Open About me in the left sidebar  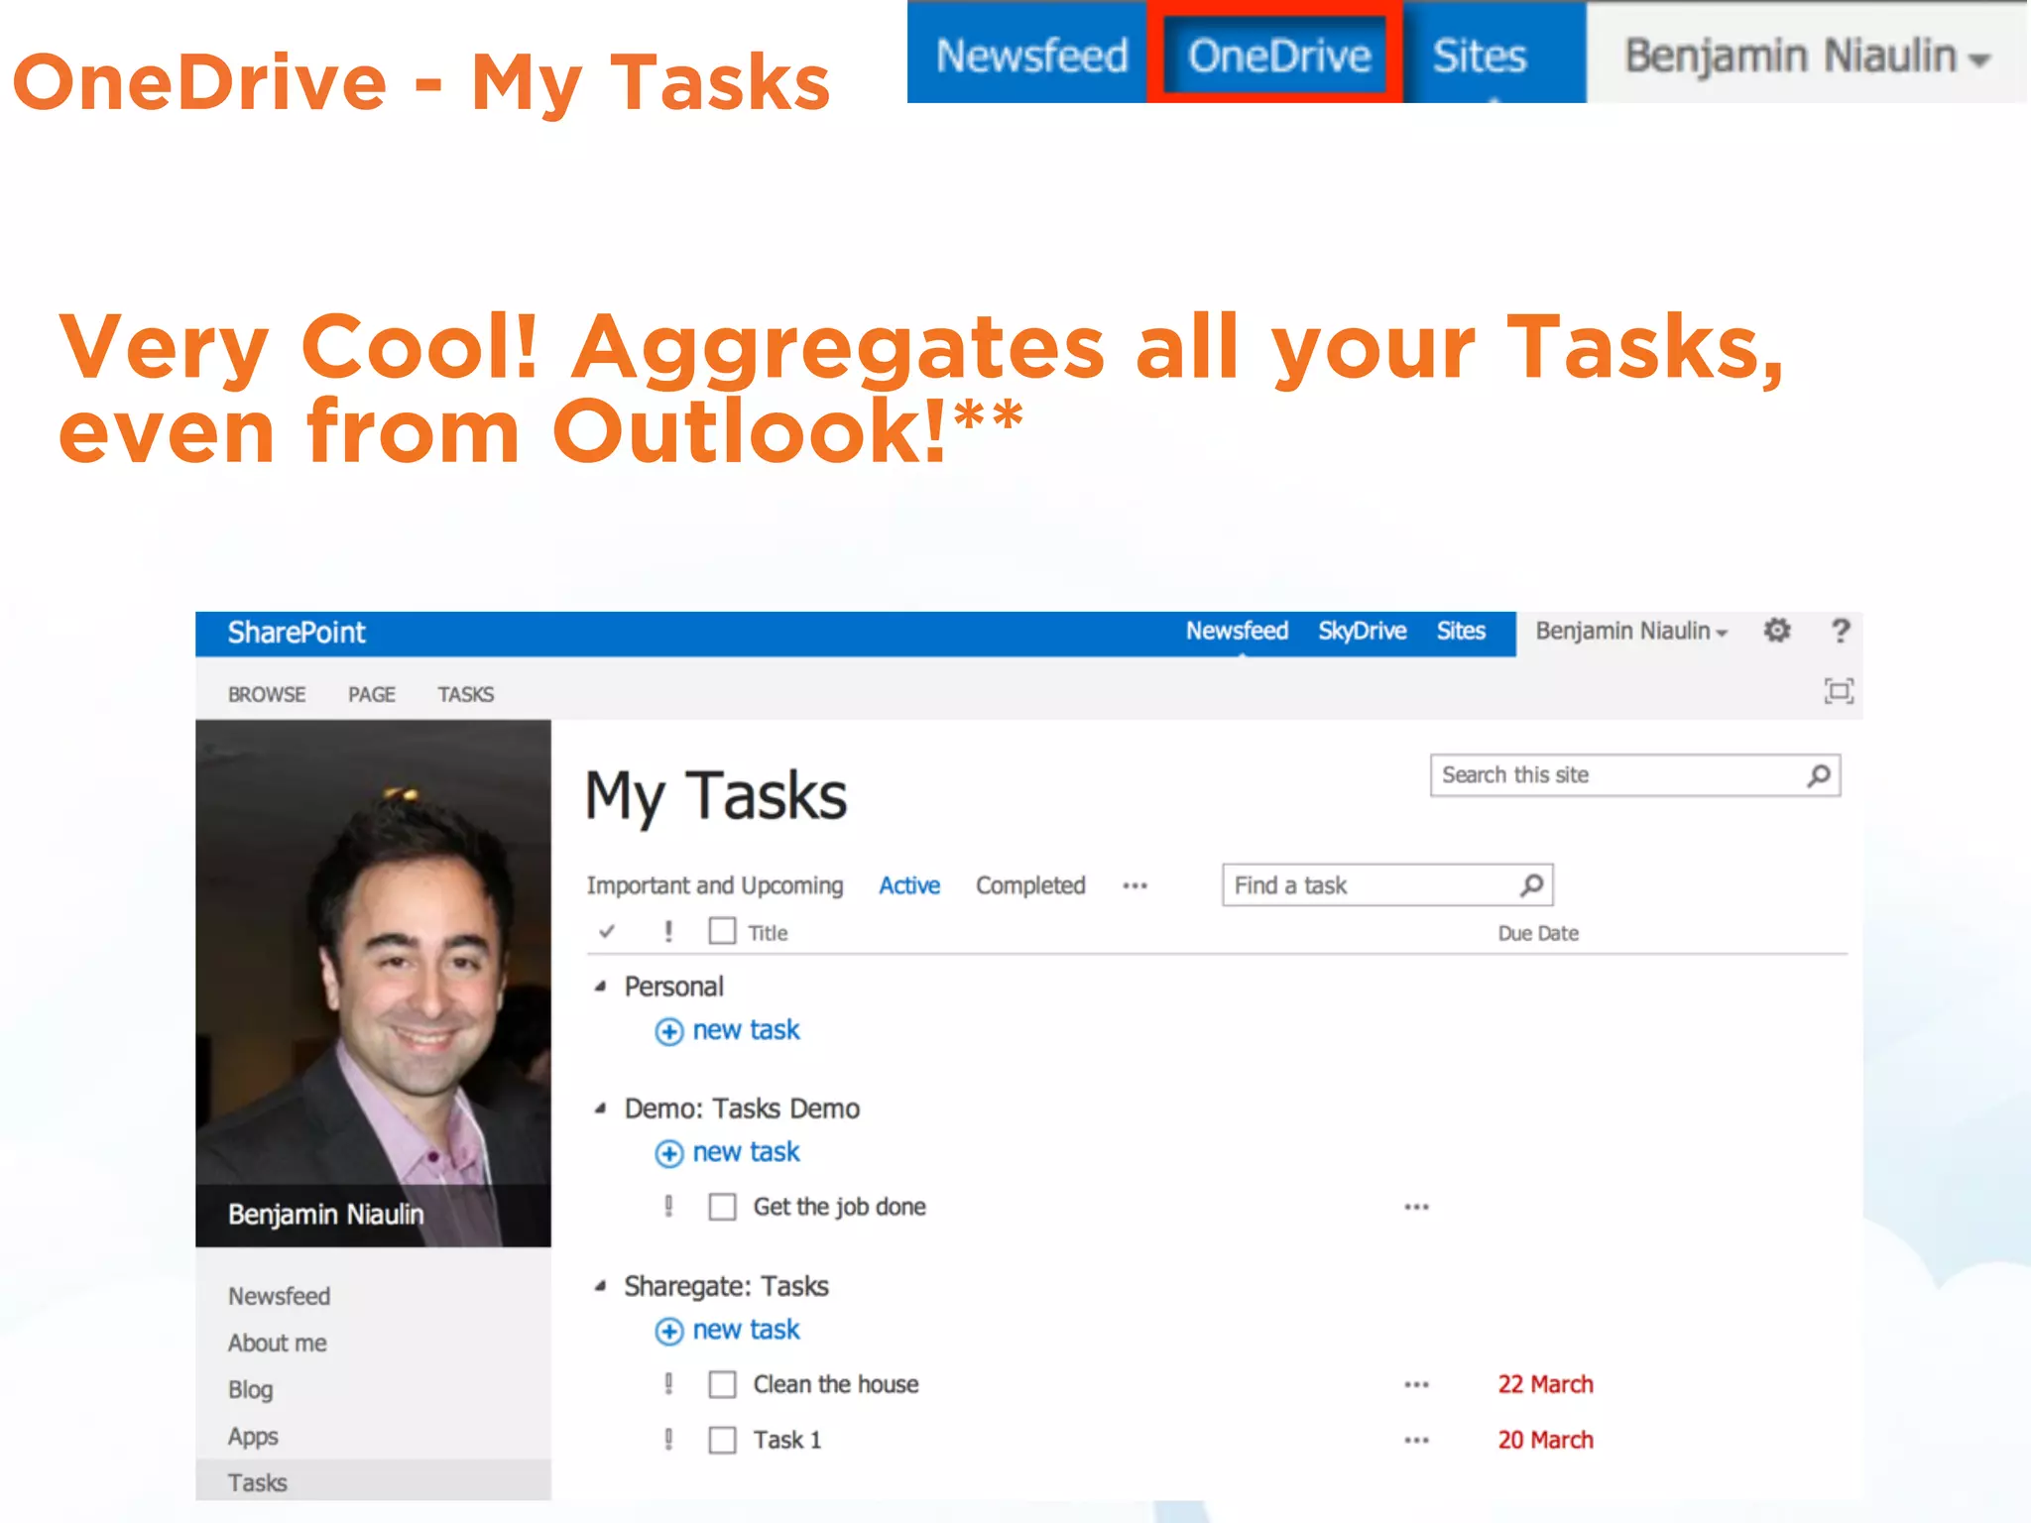(277, 1343)
